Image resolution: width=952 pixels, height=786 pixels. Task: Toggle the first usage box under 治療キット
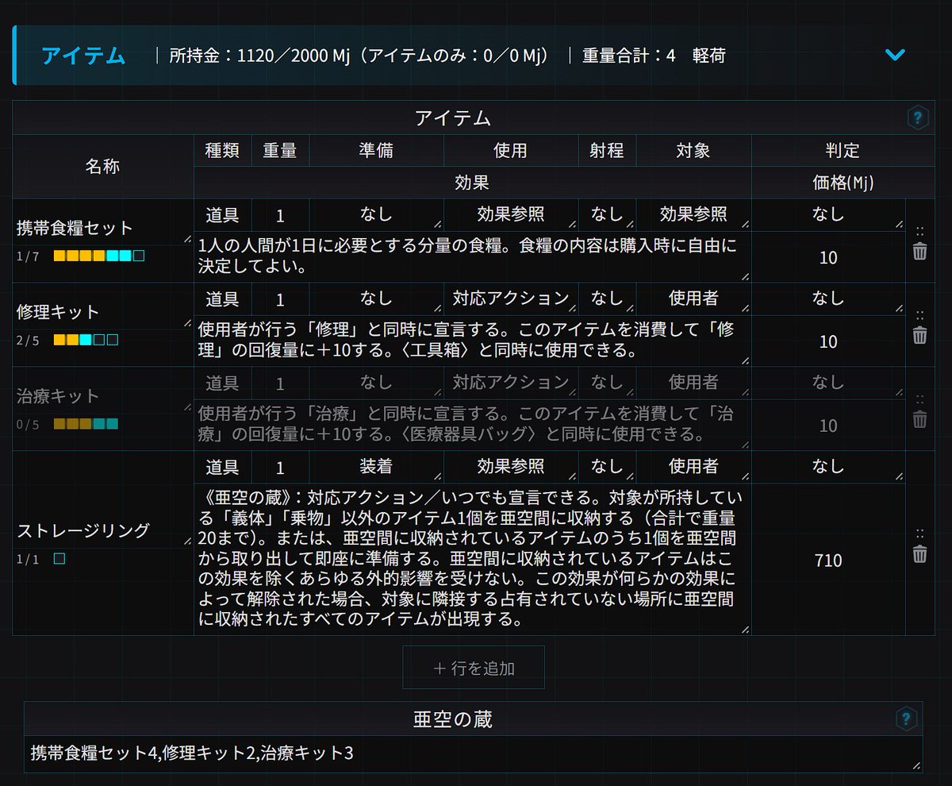59,424
